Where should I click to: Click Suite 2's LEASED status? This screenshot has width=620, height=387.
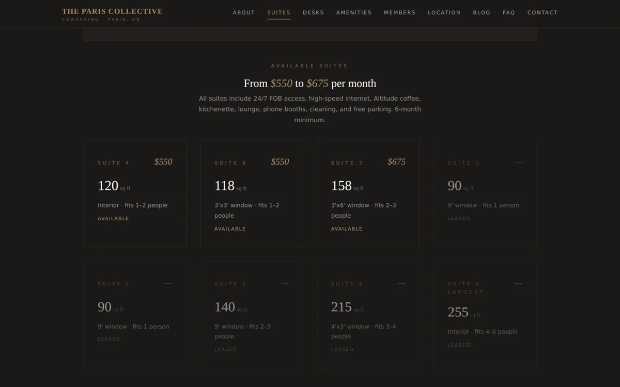(x=109, y=340)
